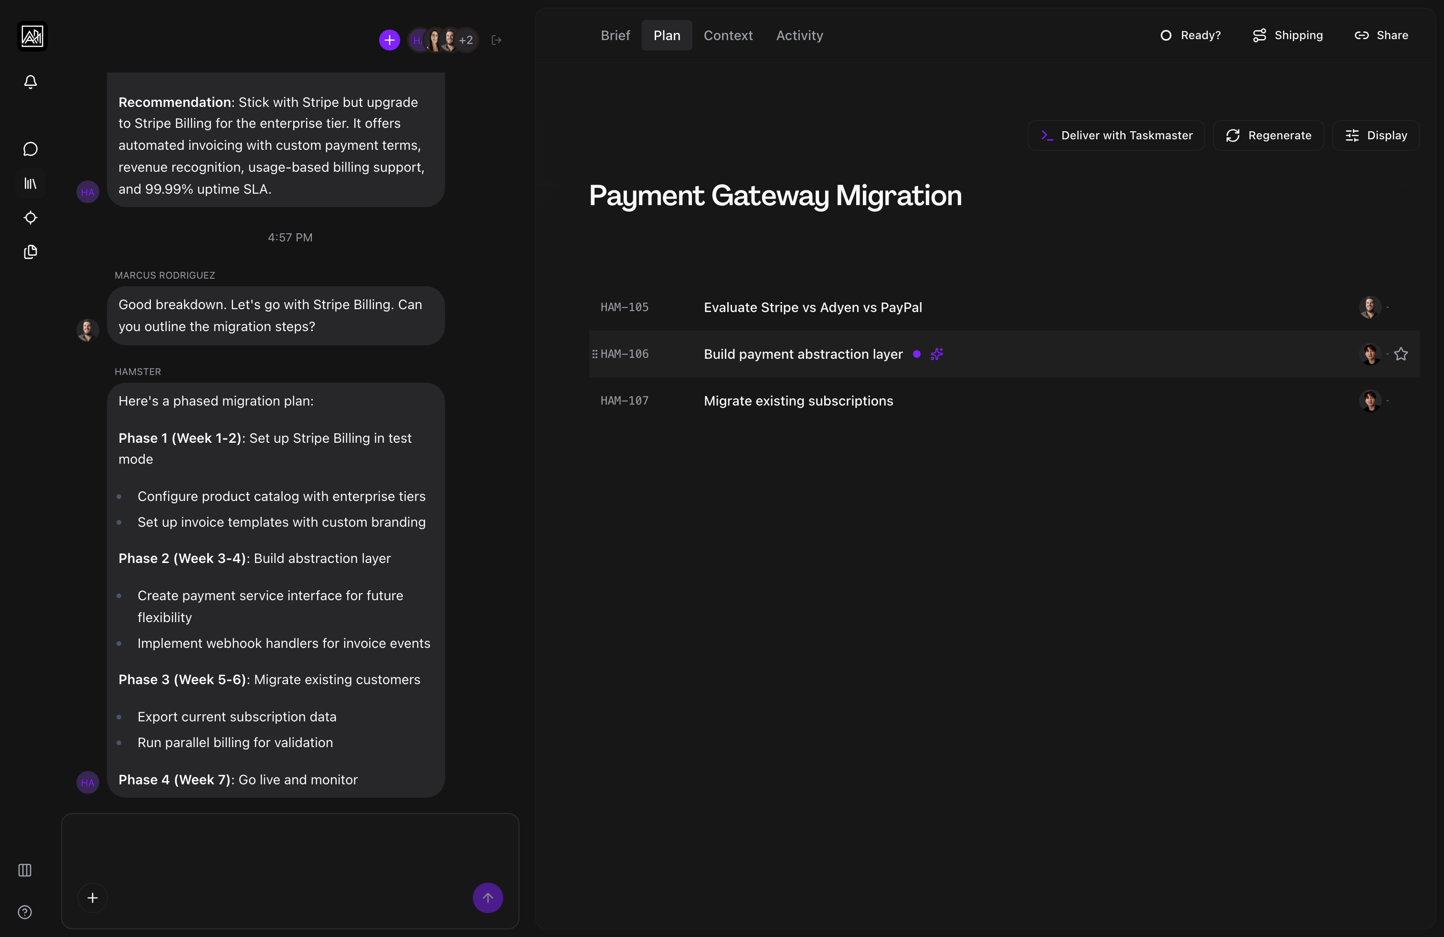The height and width of the screenshot is (937, 1444).
Task: Send message with purple arrow button
Action: click(487, 897)
